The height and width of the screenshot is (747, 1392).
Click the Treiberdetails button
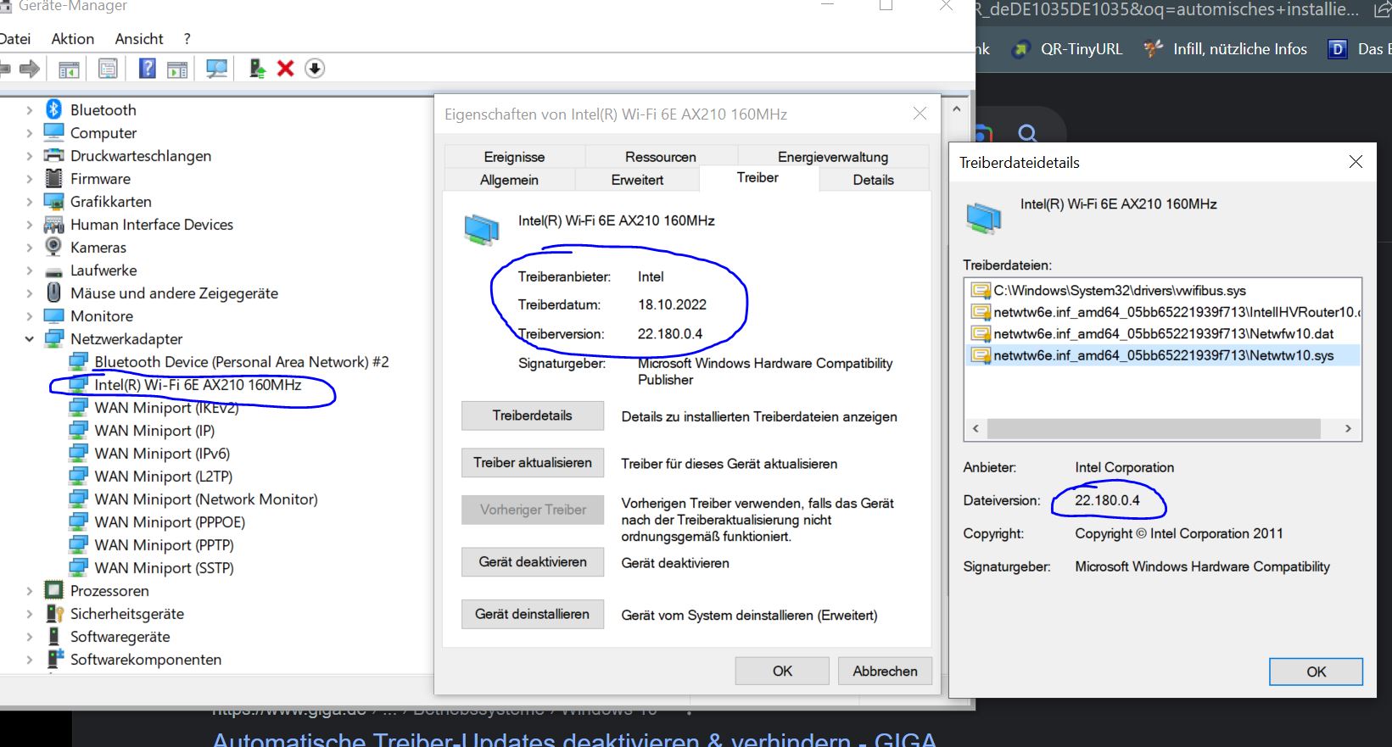click(x=533, y=415)
